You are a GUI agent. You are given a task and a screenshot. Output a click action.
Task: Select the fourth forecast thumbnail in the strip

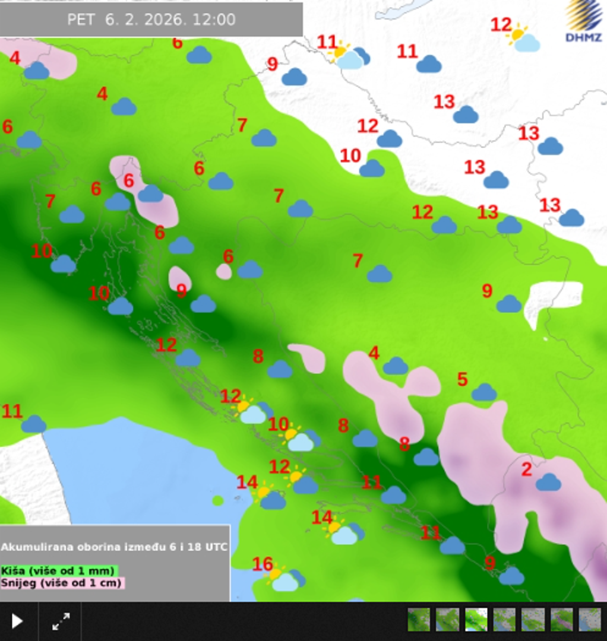click(x=504, y=620)
